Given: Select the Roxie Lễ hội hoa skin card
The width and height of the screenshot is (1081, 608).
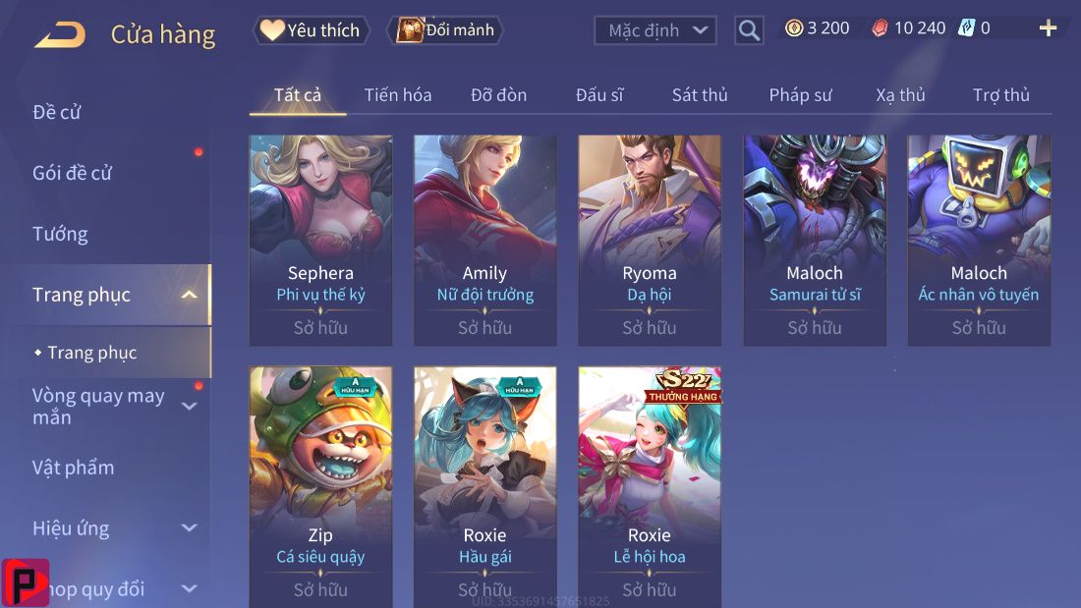Looking at the screenshot, I should tap(650, 486).
